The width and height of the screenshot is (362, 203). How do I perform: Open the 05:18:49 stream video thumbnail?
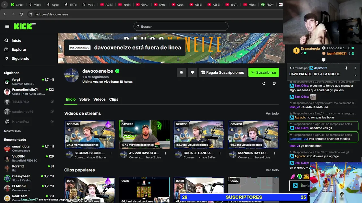[x=90, y=134]
